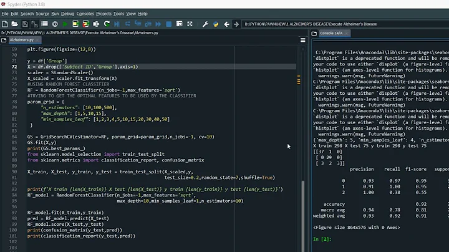
Task: Re-run last script icon
Action: click(107, 24)
